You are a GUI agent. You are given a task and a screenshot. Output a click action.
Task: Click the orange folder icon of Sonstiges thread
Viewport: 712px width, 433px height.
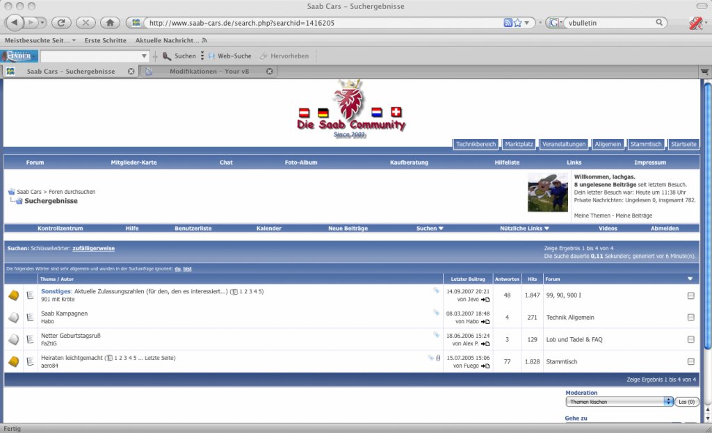tap(14, 295)
